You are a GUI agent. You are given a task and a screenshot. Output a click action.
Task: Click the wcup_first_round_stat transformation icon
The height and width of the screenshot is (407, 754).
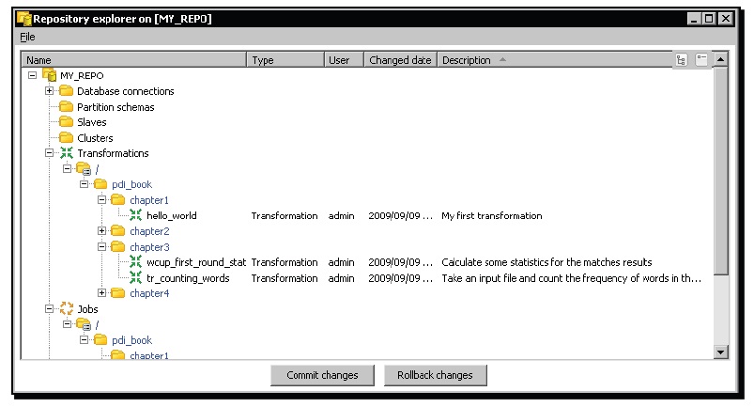135,262
